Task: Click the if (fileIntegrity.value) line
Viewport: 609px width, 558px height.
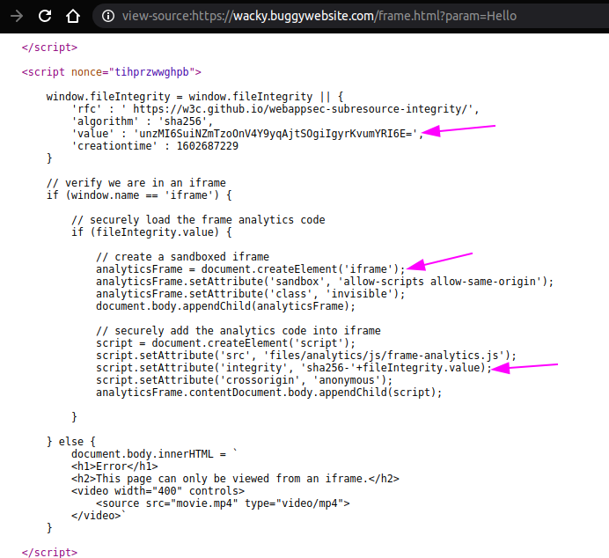Action: click(152, 232)
